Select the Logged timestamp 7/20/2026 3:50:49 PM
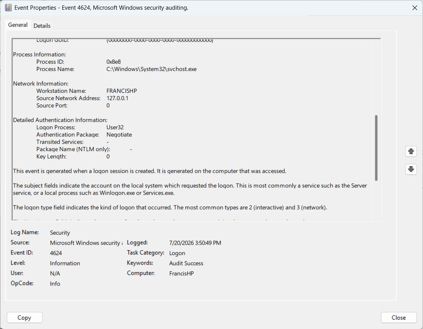 (x=195, y=243)
